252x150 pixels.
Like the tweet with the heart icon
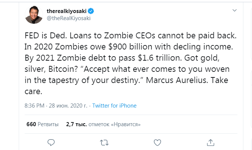(x=157, y=143)
